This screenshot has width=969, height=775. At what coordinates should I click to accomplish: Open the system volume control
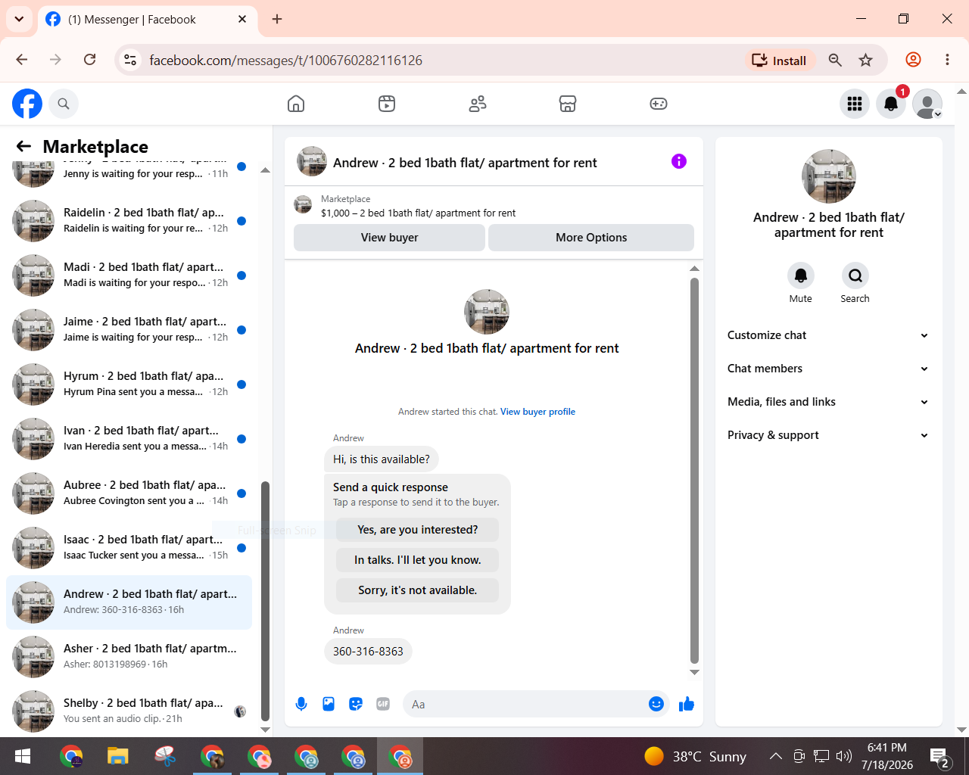pos(844,756)
